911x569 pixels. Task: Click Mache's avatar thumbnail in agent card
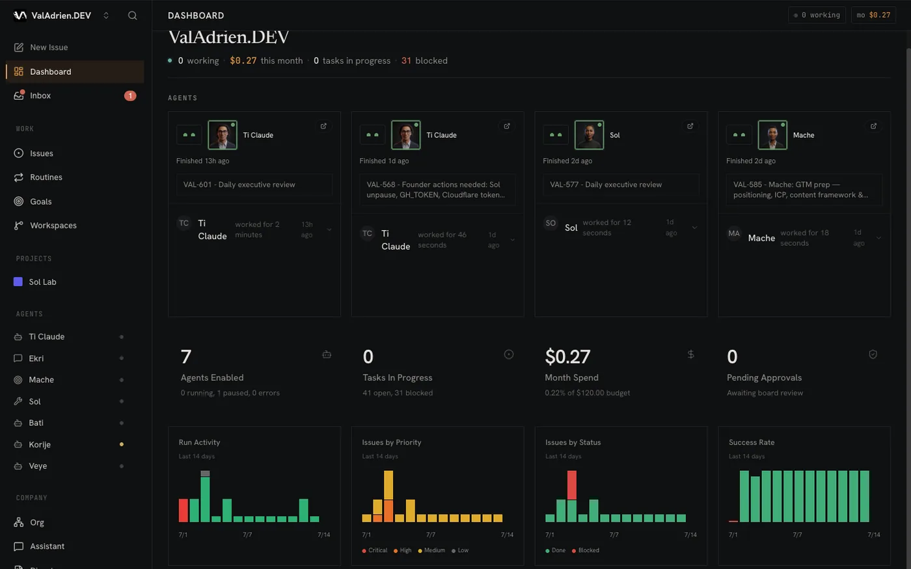(772, 135)
